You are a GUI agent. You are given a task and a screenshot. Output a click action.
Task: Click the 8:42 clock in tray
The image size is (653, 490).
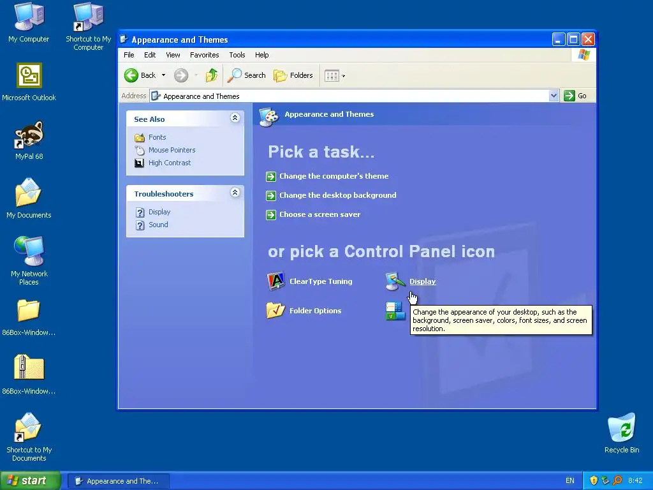click(636, 481)
